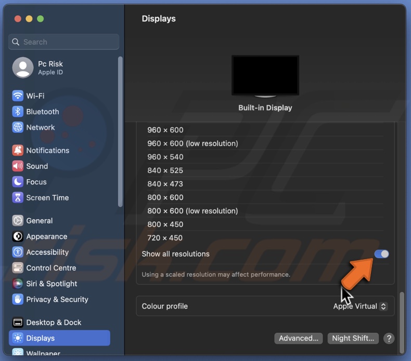
Task: Choose 960 × 600 (low resolution)
Action: pos(265,143)
